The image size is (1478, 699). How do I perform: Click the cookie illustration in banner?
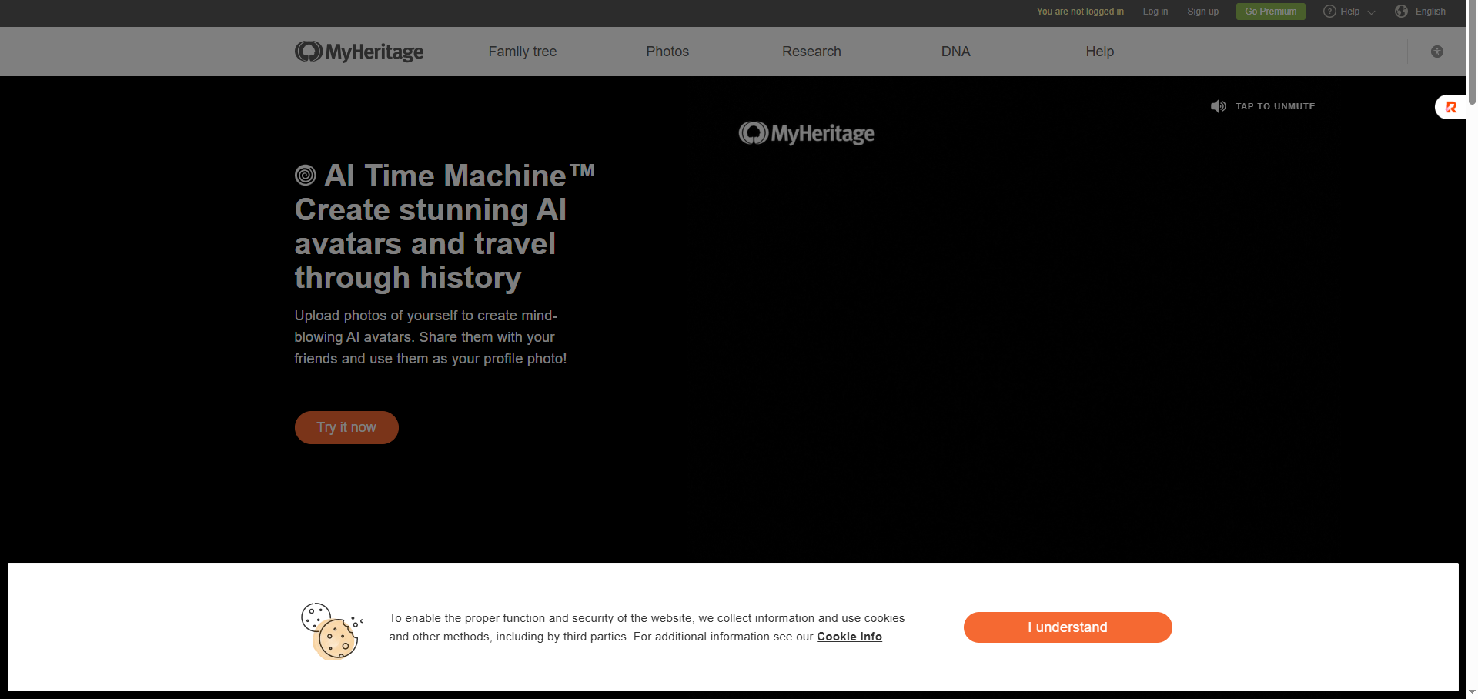(x=331, y=630)
